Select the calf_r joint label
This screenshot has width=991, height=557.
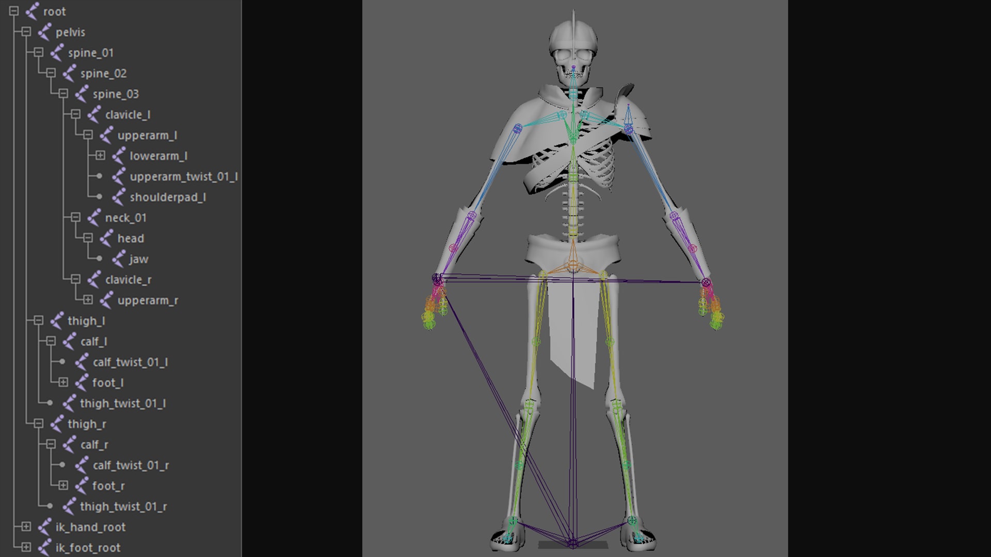coord(94,445)
